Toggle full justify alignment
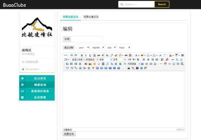Image resolution: width=201 pixels, height=140 pixels. point(157,60)
